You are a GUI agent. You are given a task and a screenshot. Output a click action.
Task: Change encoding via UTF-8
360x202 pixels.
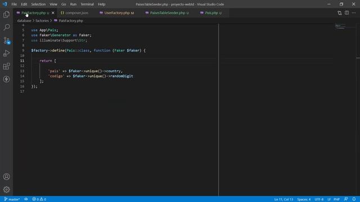point(319,199)
